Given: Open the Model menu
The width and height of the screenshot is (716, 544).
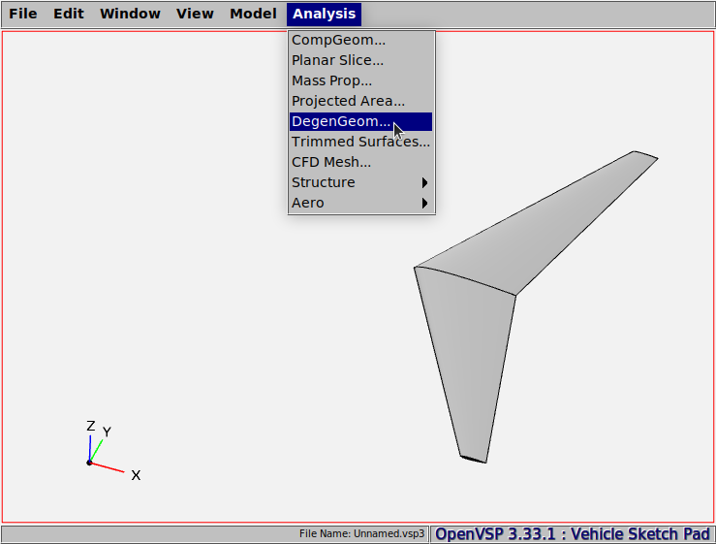Looking at the screenshot, I should (253, 14).
